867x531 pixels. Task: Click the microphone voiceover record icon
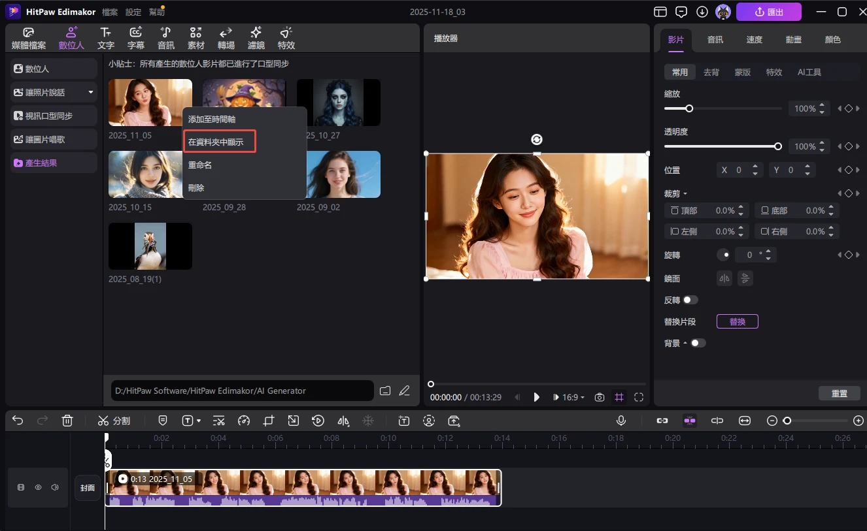pyautogui.click(x=621, y=421)
